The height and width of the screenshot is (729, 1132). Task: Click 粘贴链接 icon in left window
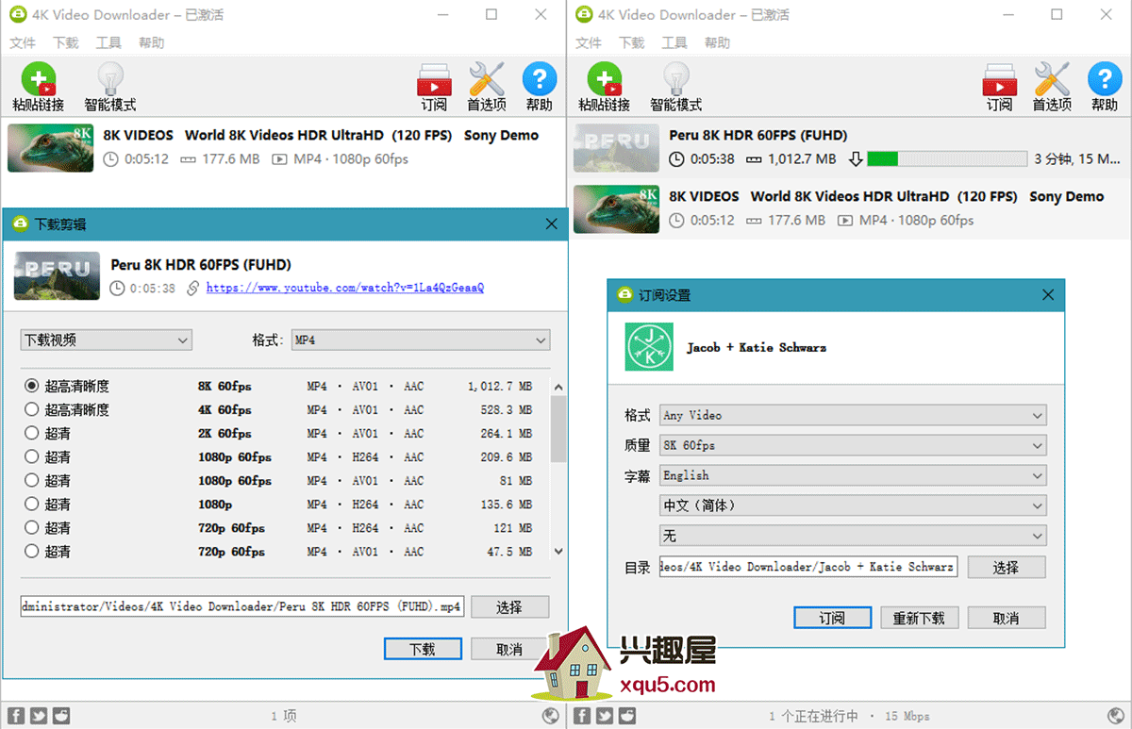pyautogui.click(x=39, y=79)
